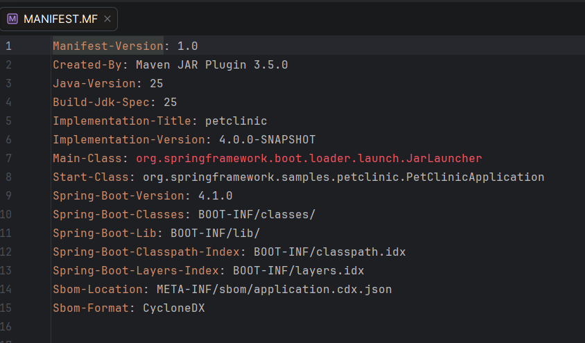Click the Main-Class key
The width and height of the screenshot is (585, 343).
click(x=87, y=159)
